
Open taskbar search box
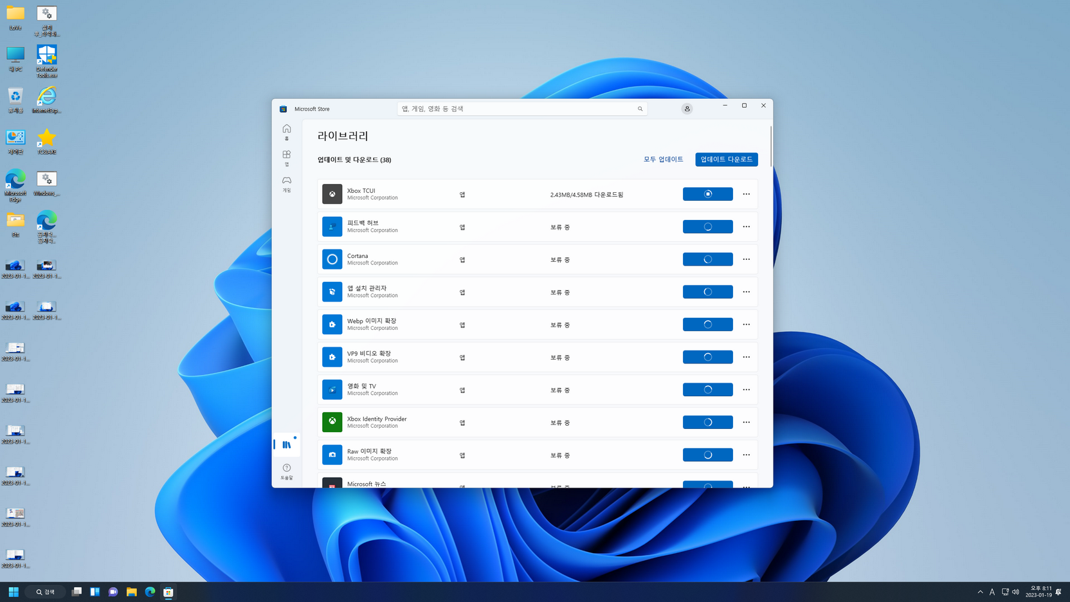pos(45,592)
